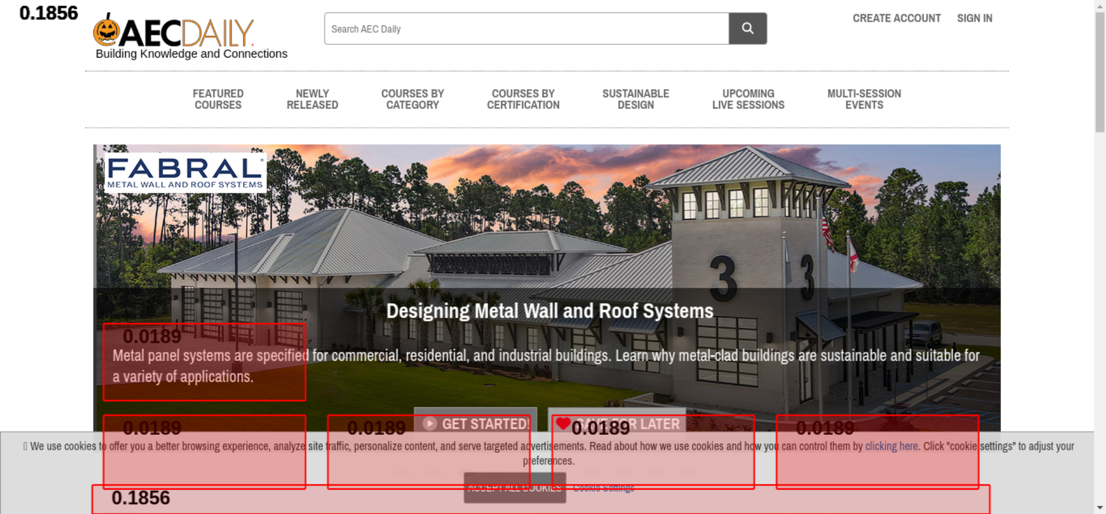Open the Fabral logo on banner
The image size is (1106, 514).
[x=185, y=173]
